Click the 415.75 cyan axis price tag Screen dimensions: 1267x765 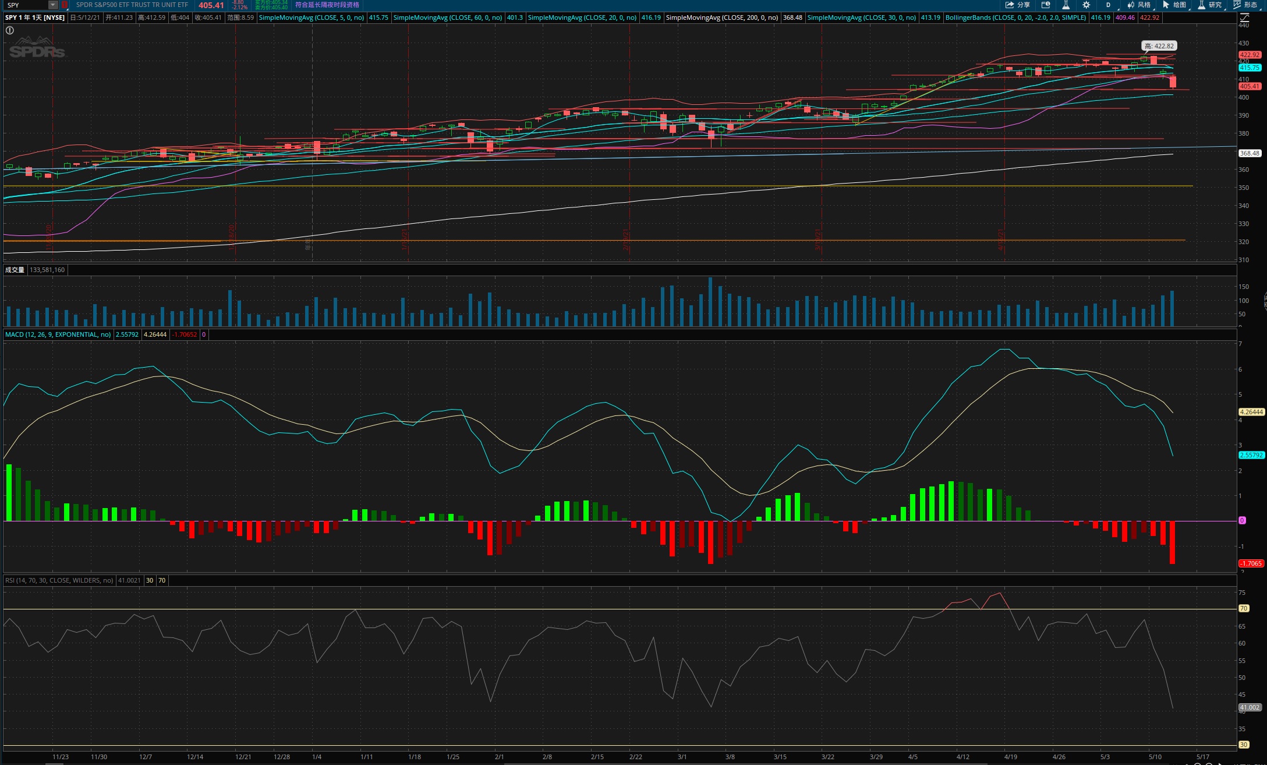1250,68
